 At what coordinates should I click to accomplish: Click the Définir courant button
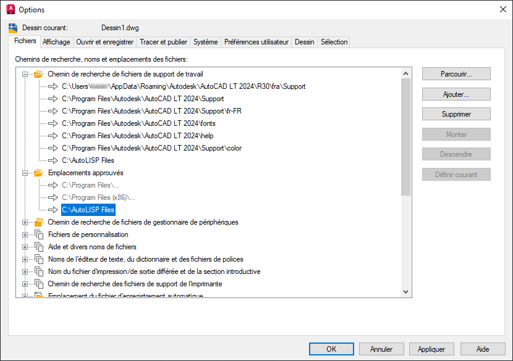click(x=456, y=175)
